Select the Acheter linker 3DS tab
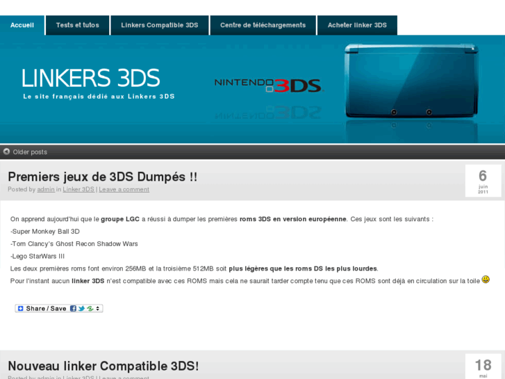 point(357,25)
